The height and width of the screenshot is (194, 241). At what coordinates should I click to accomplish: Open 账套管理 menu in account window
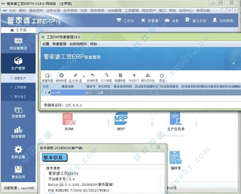pos(59,44)
